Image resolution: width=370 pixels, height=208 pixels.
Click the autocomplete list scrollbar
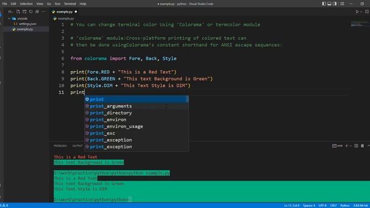pyautogui.click(x=187, y=99)
